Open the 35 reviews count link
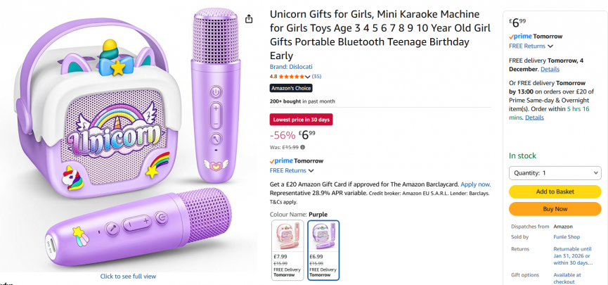 pyautogui.click(x=316, y=76)
